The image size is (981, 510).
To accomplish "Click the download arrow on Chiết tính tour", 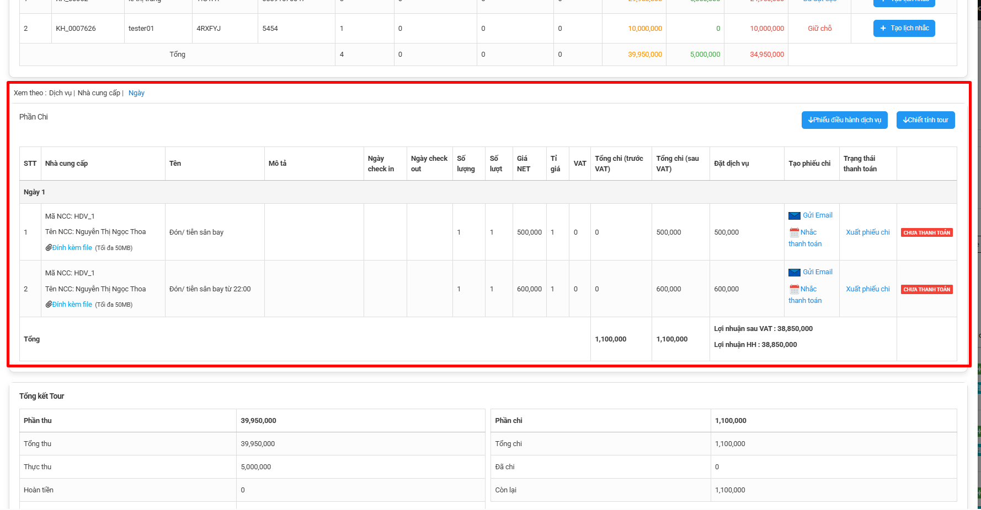I will pos(905,120).
